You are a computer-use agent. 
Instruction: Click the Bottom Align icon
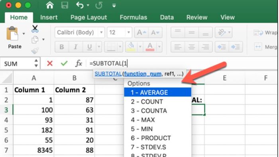206,33
